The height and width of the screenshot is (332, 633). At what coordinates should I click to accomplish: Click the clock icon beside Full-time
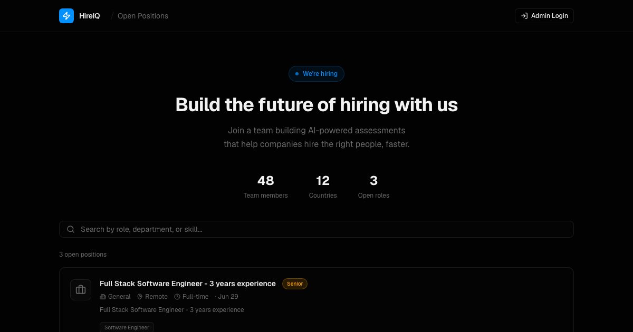click(177, 297)
